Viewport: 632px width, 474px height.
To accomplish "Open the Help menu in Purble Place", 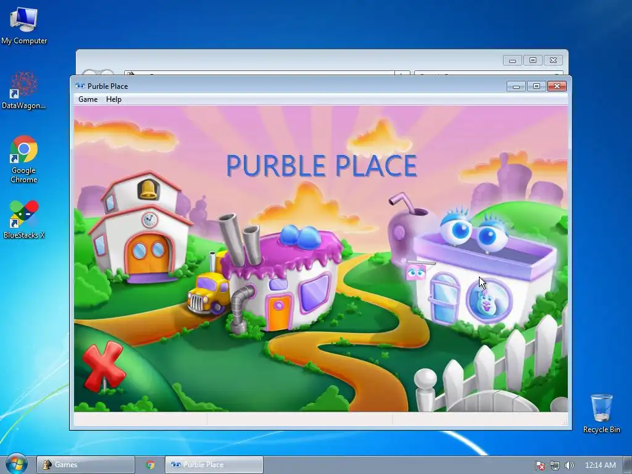I will click(114, 99).
